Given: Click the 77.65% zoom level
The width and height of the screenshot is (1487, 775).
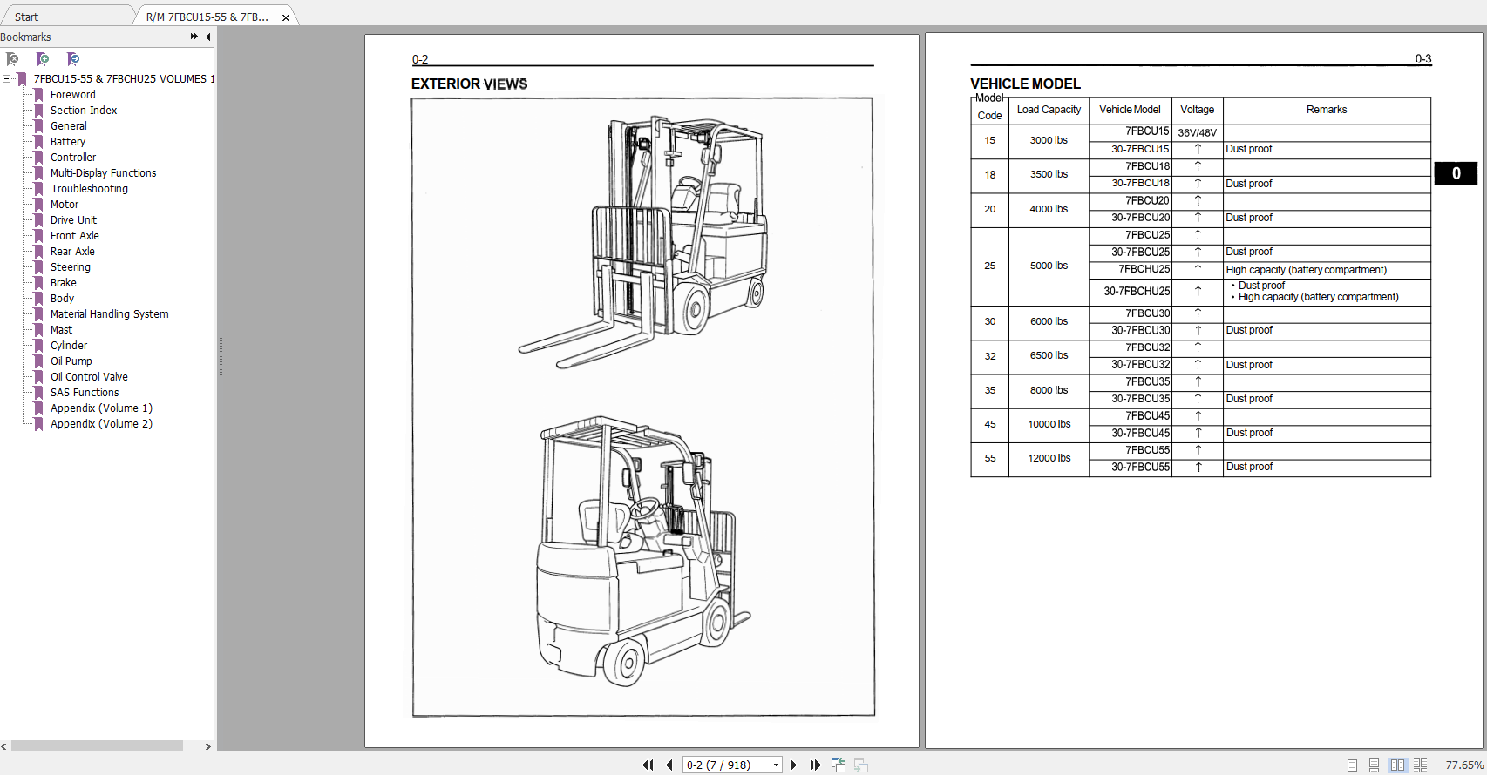Looking at the screenshot, I should pyautogui.click(x=1463, y=765).
